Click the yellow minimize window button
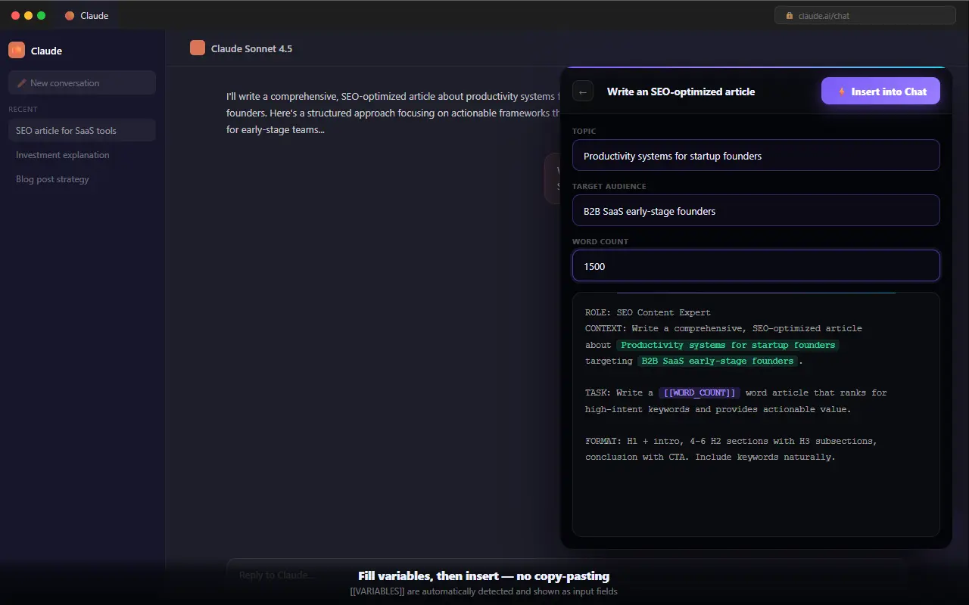Viewport: 969px width, 605px height. [29, 15]
